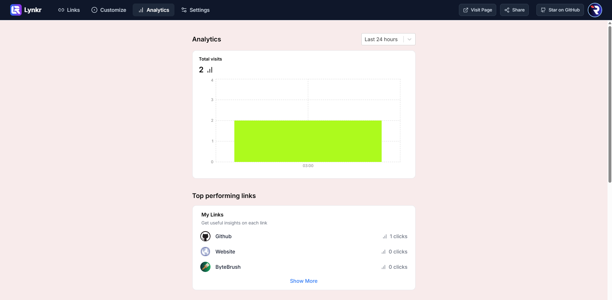This screenshot has width=612, height=300.
Task: Open the Links tab
Action: coord(69,10)
